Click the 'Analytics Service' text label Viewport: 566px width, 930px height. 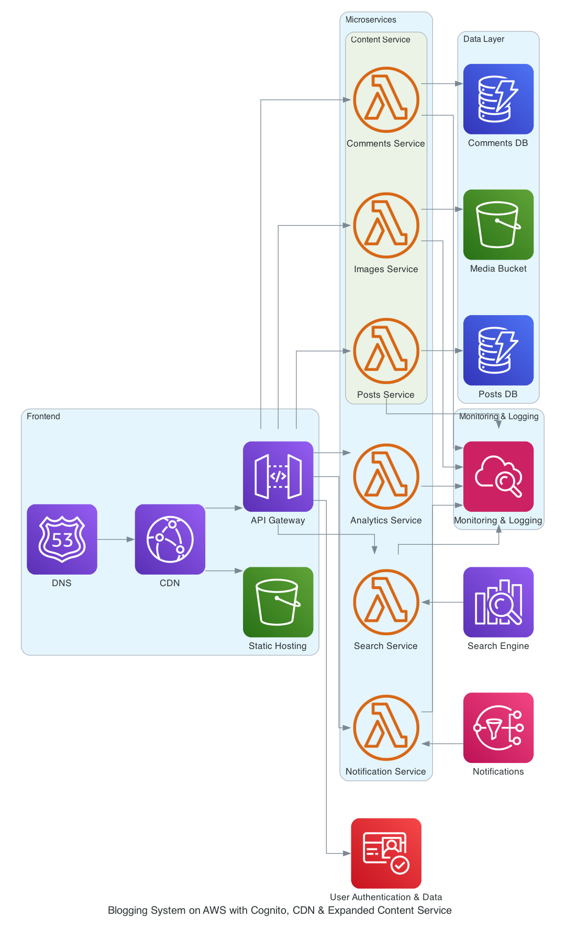[x=386, y=520]
